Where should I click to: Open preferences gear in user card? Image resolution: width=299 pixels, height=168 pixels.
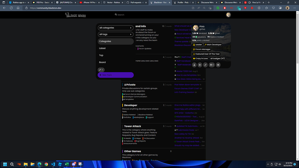click(x=200, y=65)
